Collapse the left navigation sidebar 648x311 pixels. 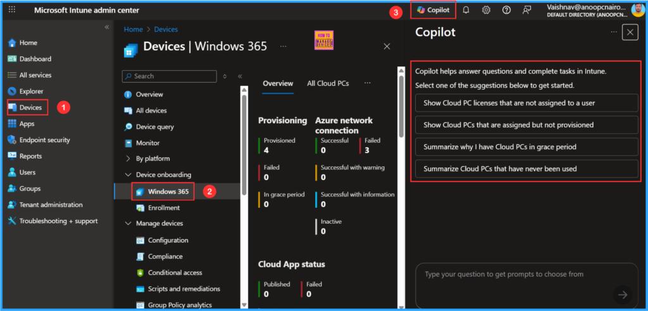(x=106, y=28)
